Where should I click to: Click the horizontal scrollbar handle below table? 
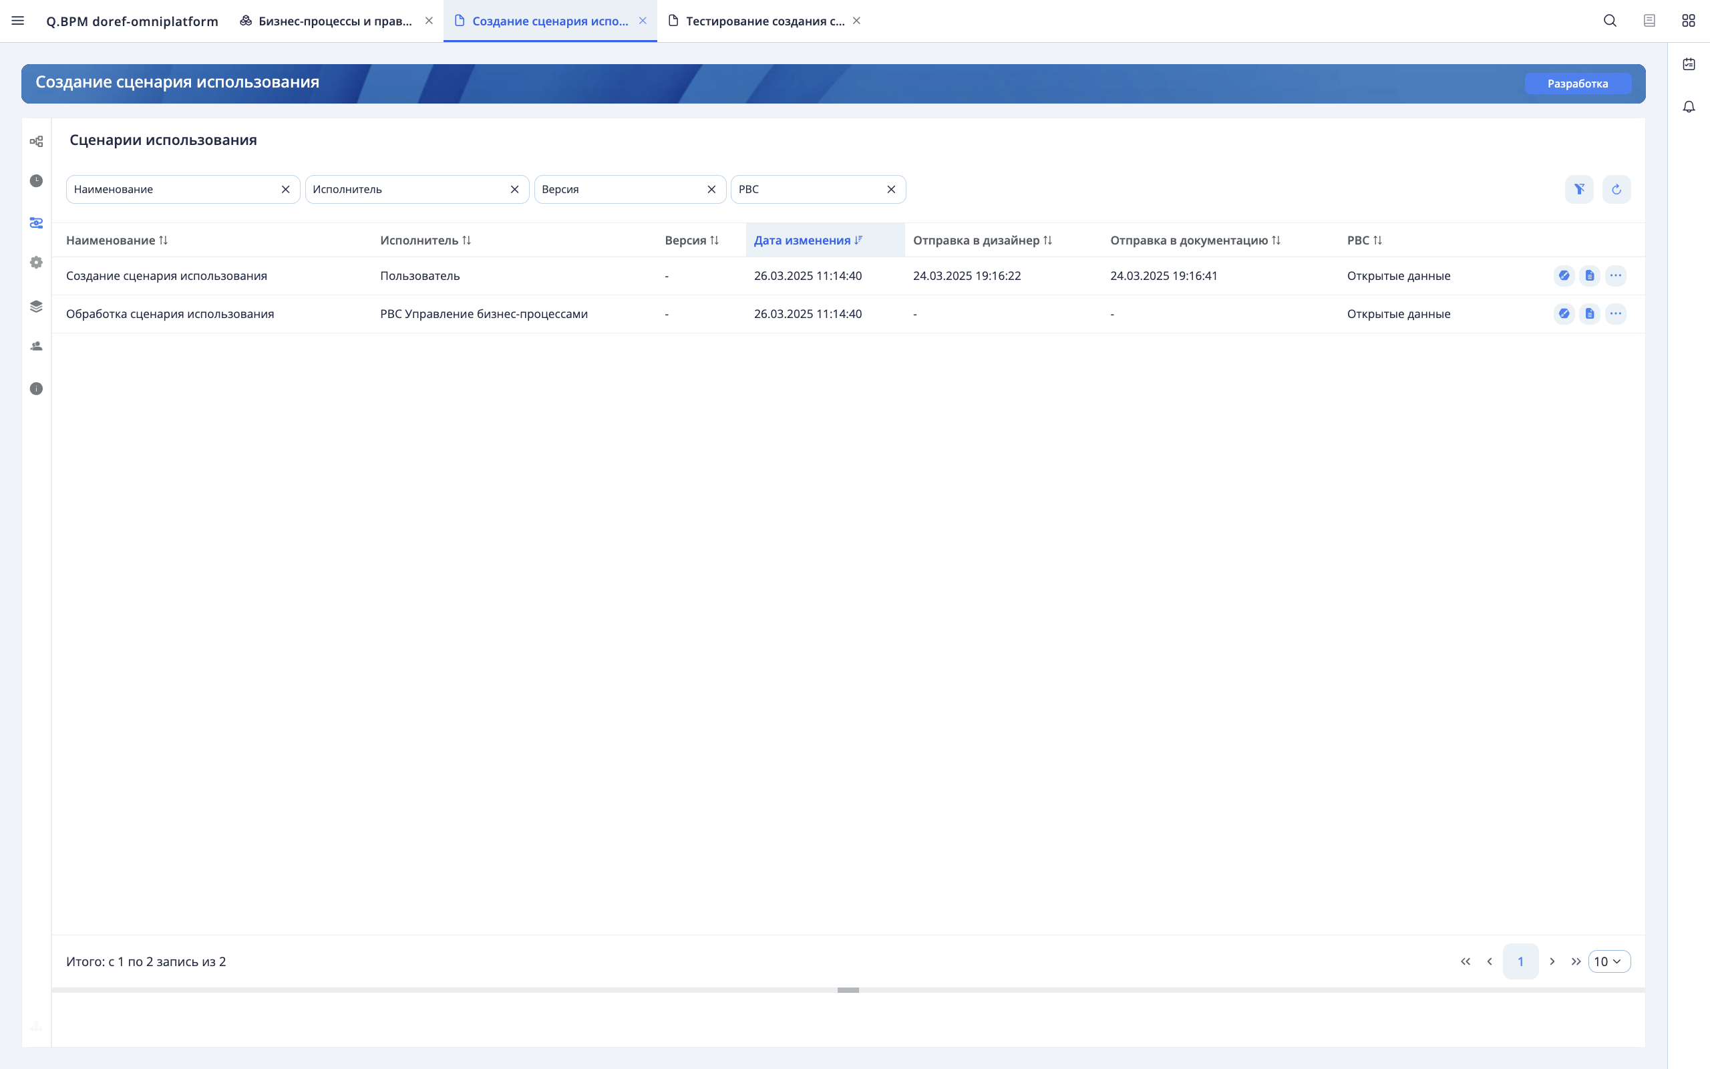coord(848,989)
